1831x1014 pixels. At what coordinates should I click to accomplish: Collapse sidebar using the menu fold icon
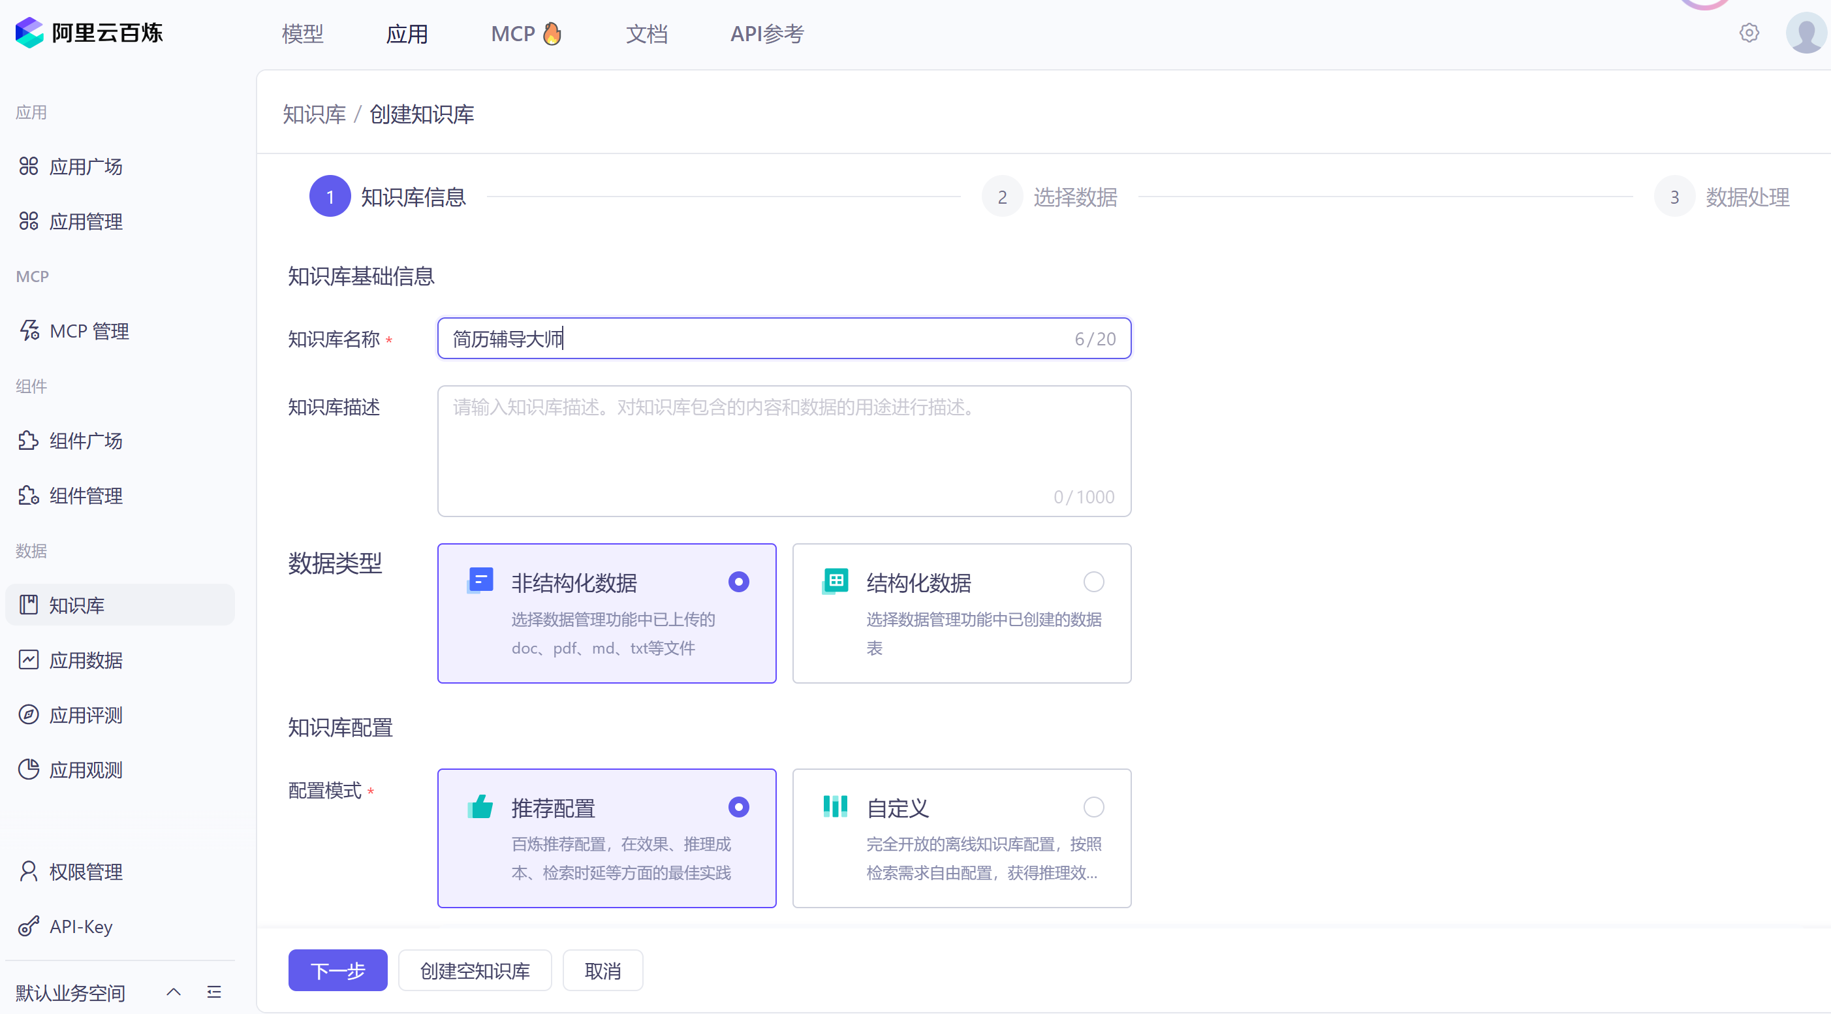[214, 991]
